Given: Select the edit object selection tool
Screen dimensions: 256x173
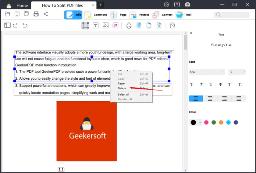Looking at the screenshot, I should pos(85,26).
